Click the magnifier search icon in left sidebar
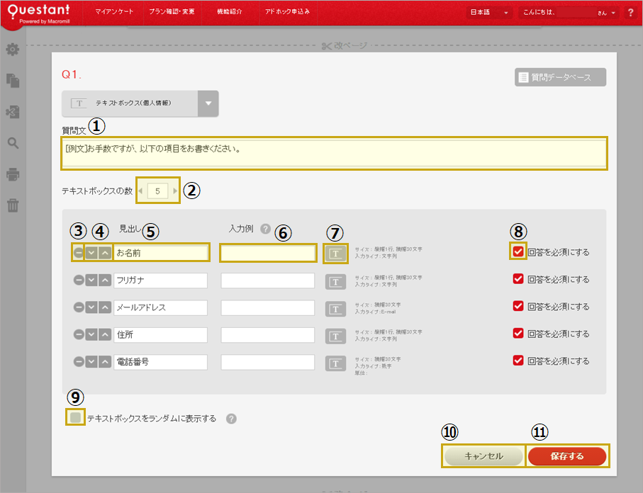Screen dimensions: 643x493 coord(13,143)
